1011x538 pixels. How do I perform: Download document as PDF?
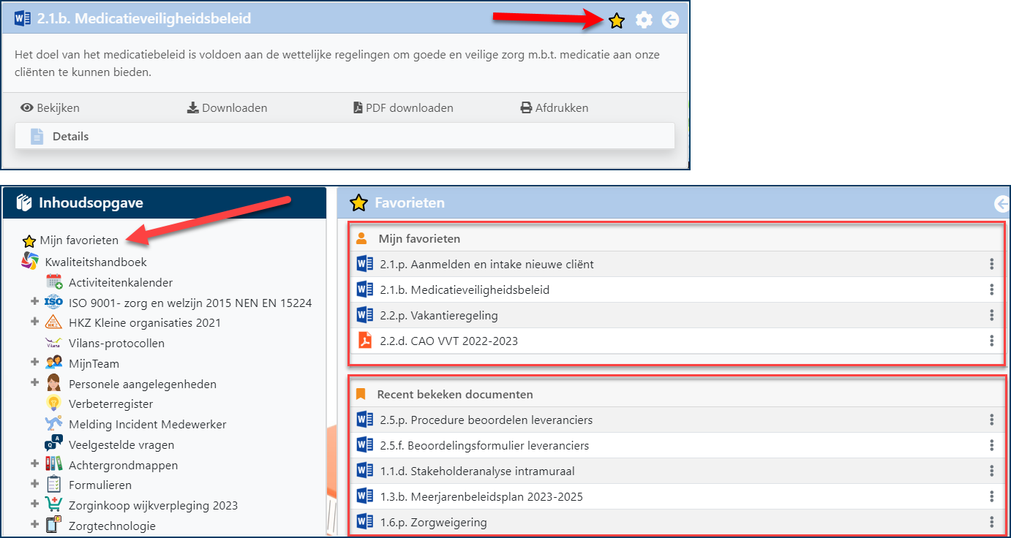403,108
